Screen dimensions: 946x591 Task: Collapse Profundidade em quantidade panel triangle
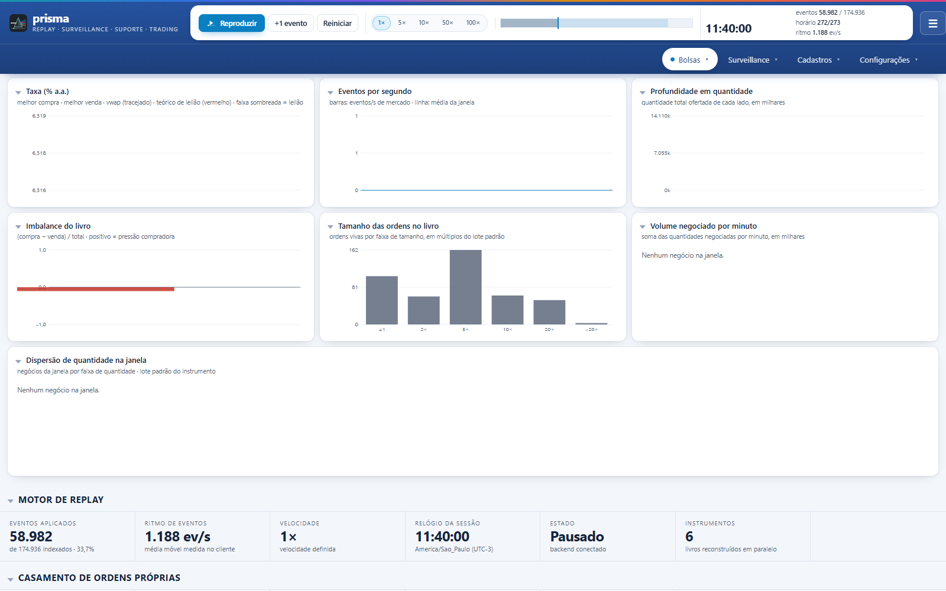(643, 92)
